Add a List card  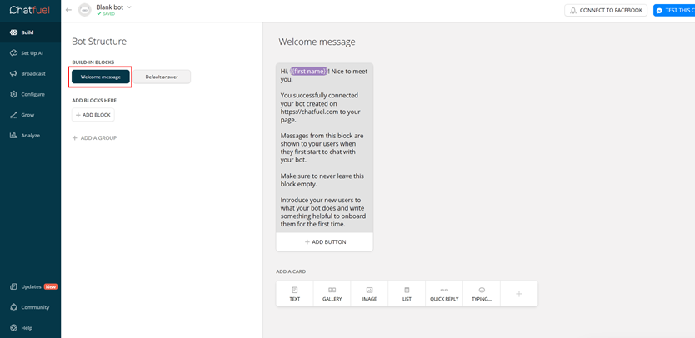[407, 294]
